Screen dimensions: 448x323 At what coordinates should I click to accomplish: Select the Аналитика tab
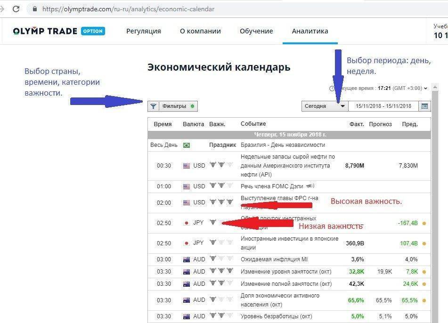310,31
